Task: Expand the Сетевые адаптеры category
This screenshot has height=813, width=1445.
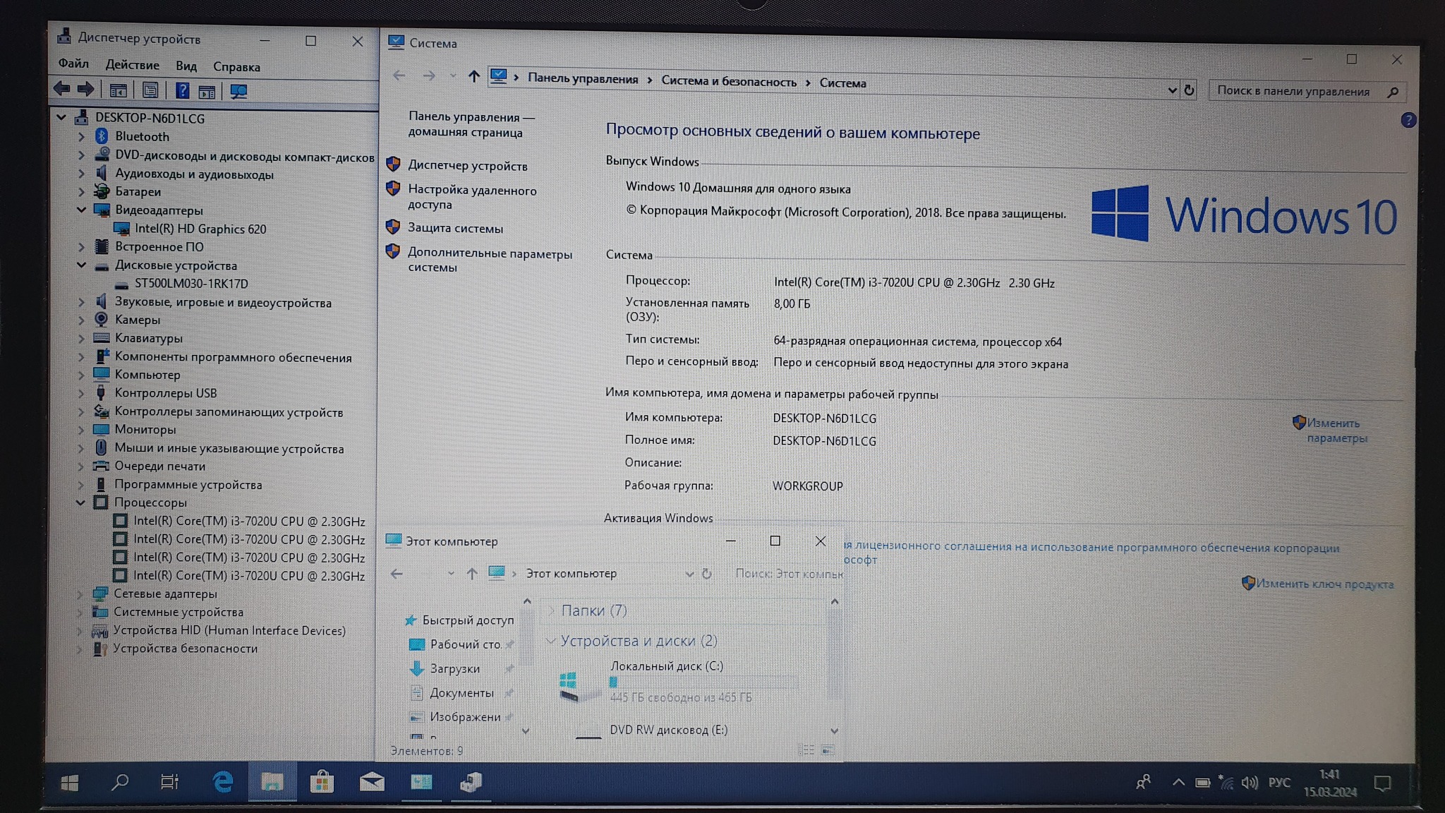Action: tap(80, 594)
